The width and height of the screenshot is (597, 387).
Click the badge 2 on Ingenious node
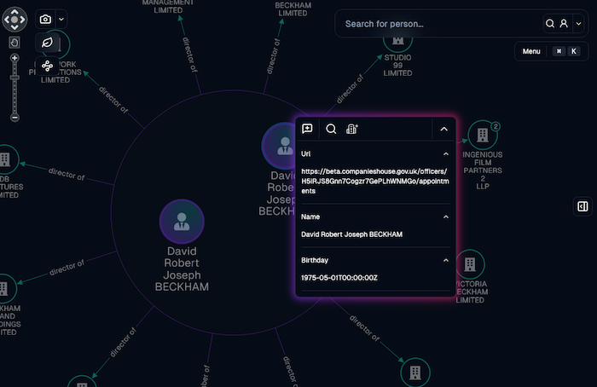coord(496,127)
